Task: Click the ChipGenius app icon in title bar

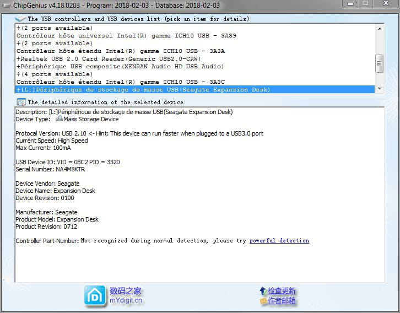Action: click(6, 6)
